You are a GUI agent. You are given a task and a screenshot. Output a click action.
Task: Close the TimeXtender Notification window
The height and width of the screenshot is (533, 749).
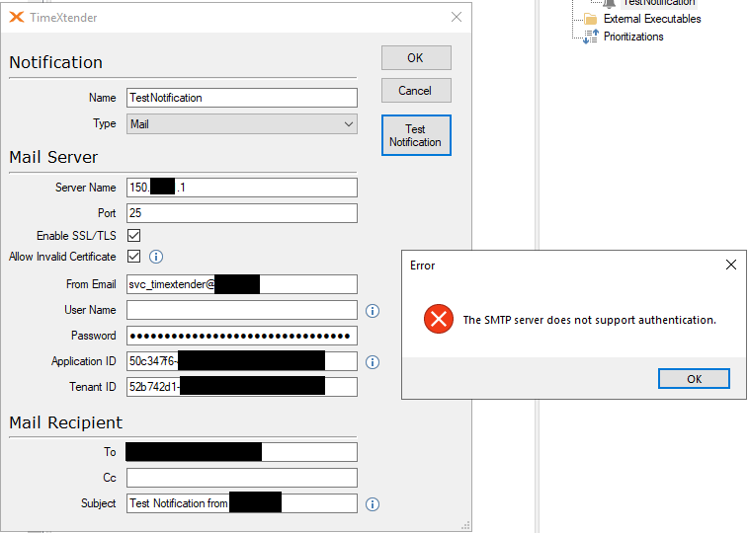pos(457,17)
